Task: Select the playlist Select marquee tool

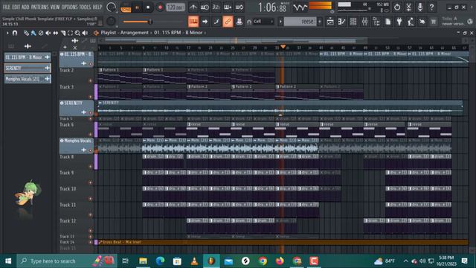Action: (70, 33)
